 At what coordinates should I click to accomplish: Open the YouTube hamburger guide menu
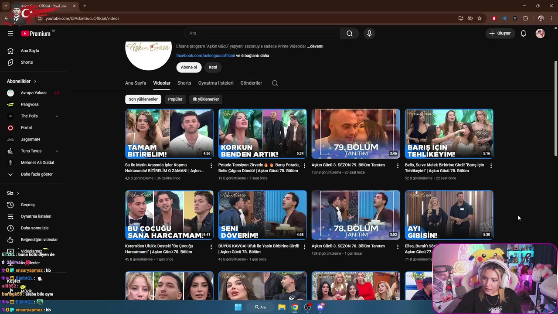point(10,34)
